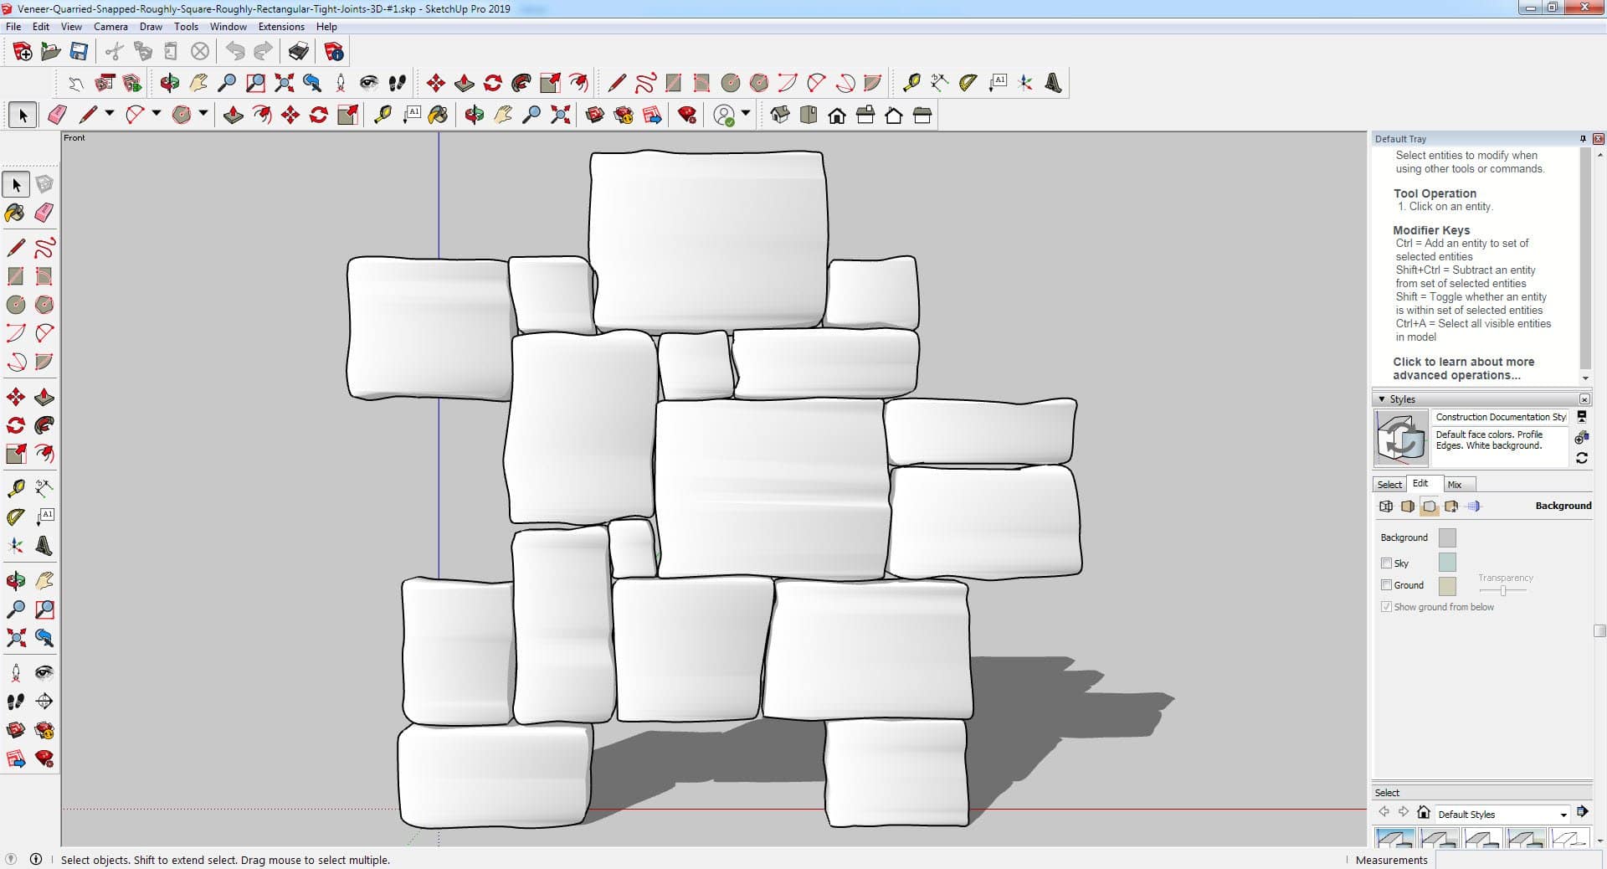Open the Line tool dropdown arrow
The height and width of the screenshot is (869, 1607).
click(110, 114)
